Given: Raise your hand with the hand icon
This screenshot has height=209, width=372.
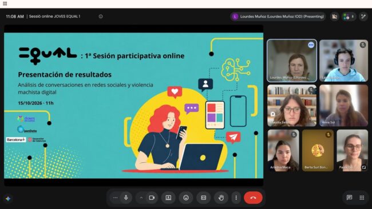Looking at the screenshot, I should tap(221, 198).
